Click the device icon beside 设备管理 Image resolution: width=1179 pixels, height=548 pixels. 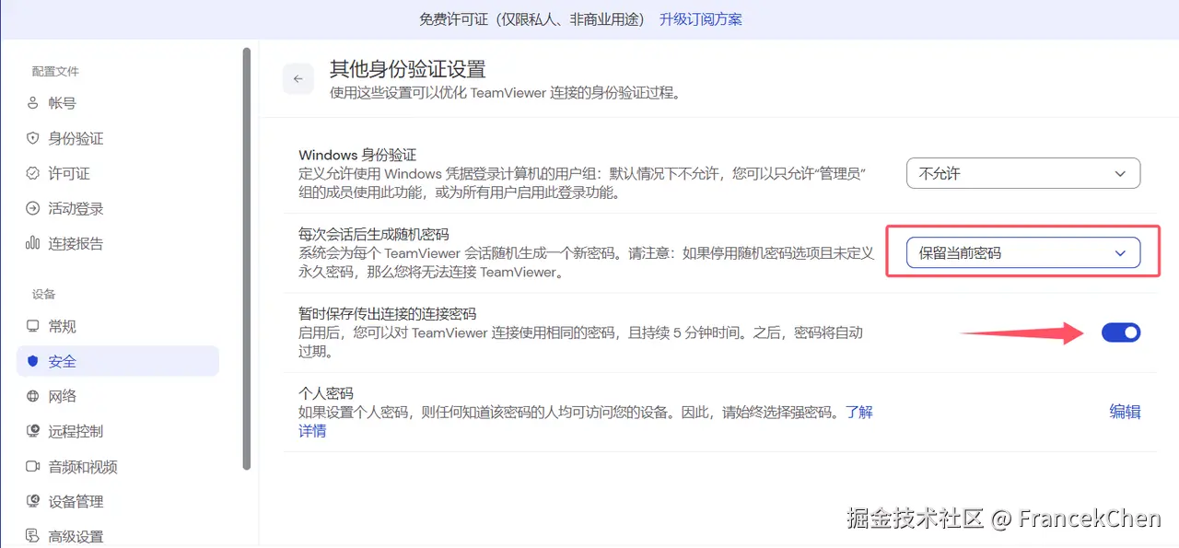[33, 501]
